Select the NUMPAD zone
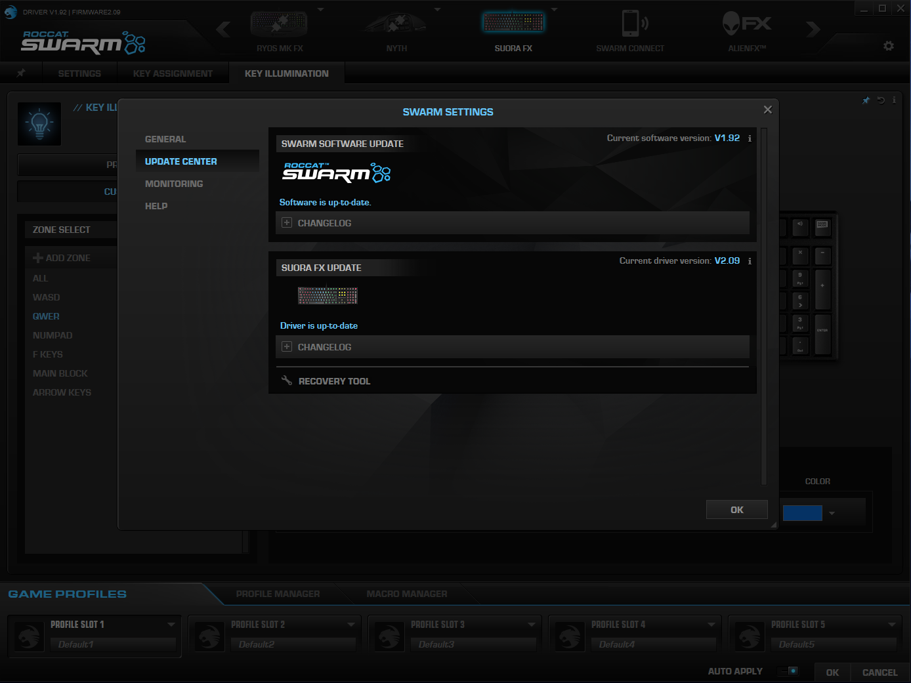 click(x=53, y=335)
